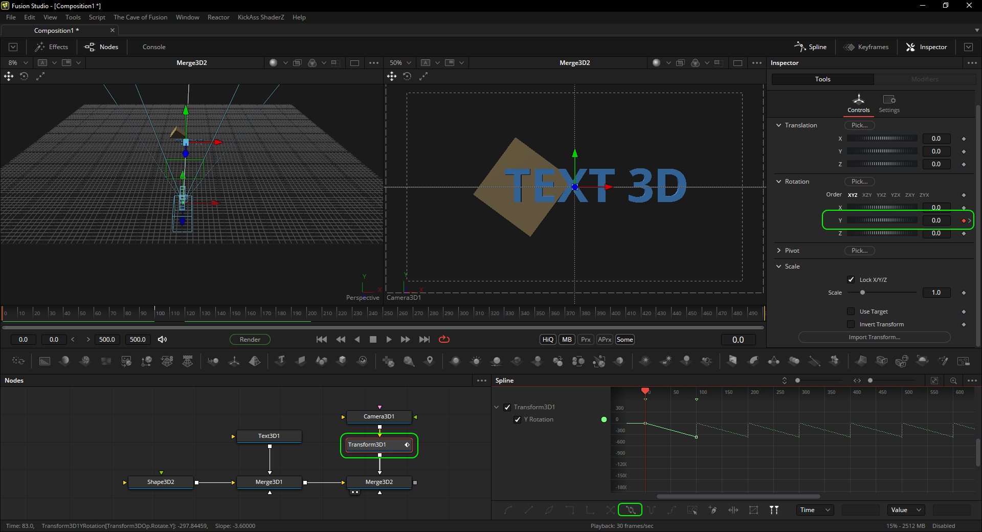Click the Time Stretch spline tool
The width and height of the screenshot is (982, 532).
733,510
